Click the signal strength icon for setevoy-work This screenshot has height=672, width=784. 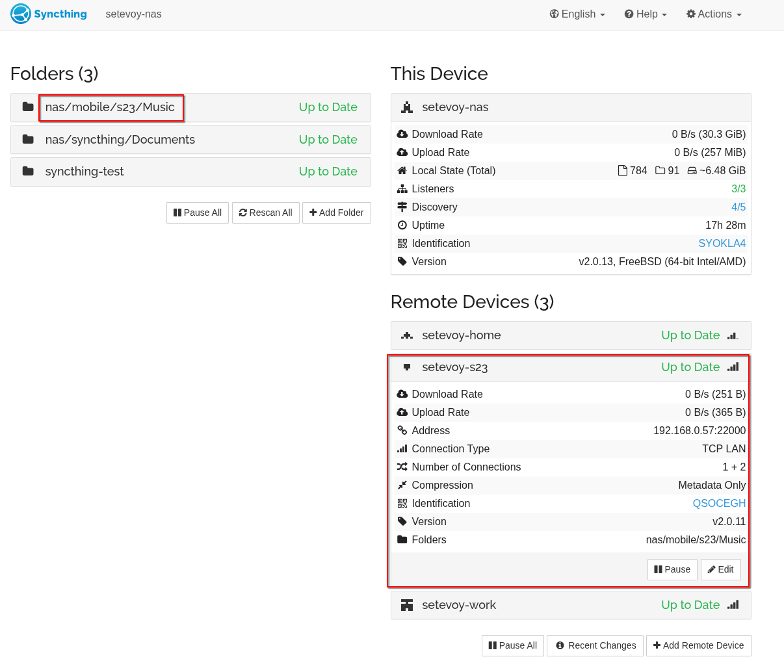click(733, 605)
